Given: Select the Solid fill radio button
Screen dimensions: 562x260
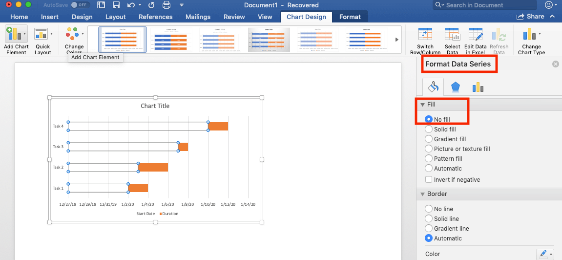Looking at the screenshot, I should (x=429, y=130).
